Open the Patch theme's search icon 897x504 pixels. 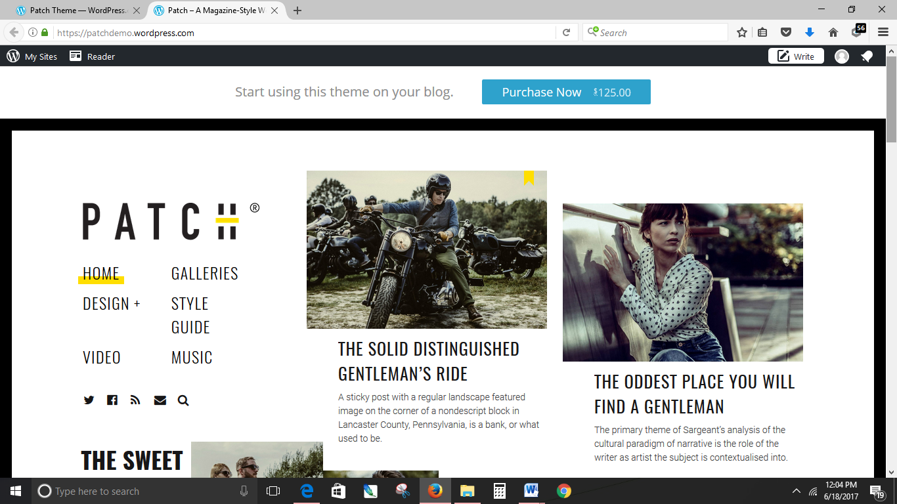[x=183, y=400]
